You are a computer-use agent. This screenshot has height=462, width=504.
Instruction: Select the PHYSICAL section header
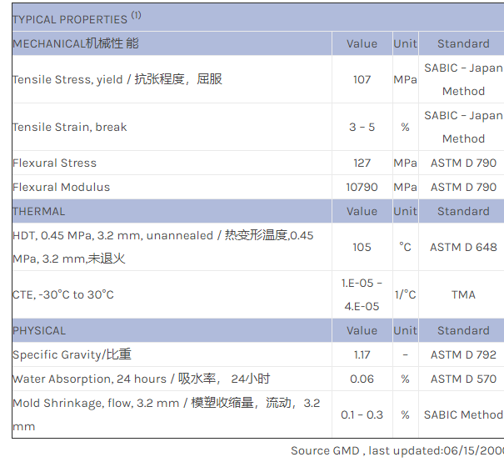(x=39, y=330)
